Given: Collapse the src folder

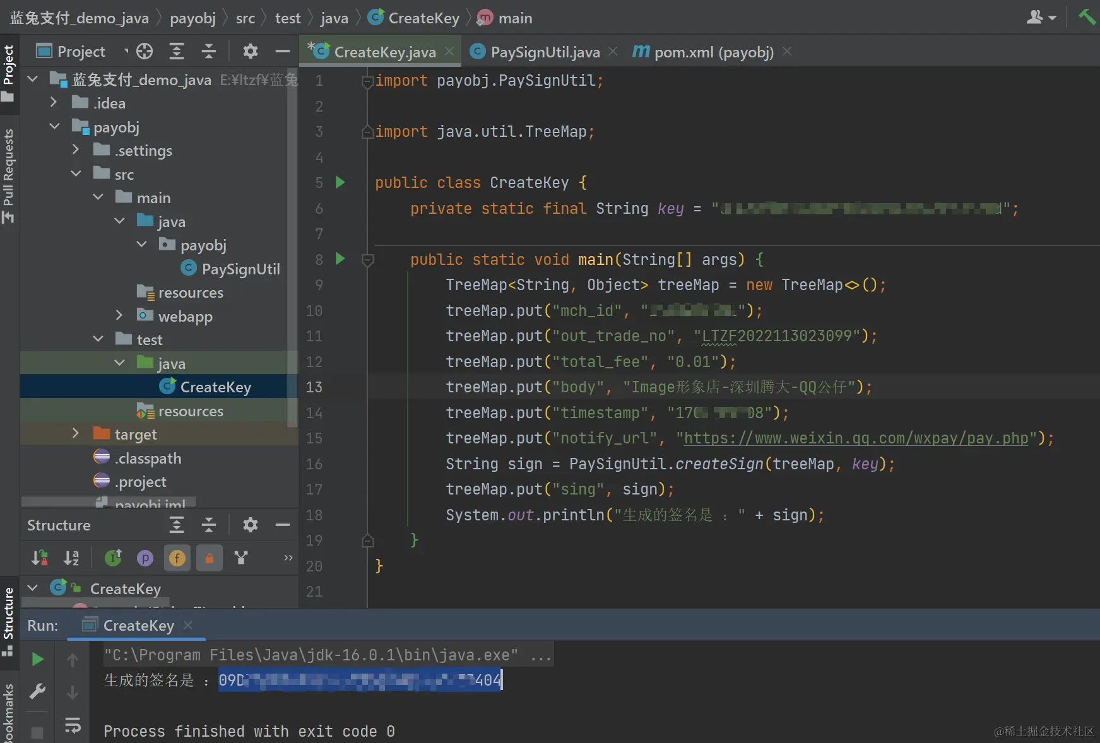Looking at the screenshot, I should (x=76, y=173).
